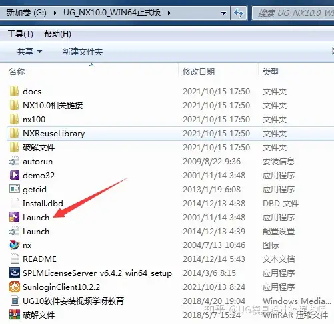The width and height of the screenshot is (334, 324).
Task: Click the date 2004/7/13 10:46
Action: 214,245
